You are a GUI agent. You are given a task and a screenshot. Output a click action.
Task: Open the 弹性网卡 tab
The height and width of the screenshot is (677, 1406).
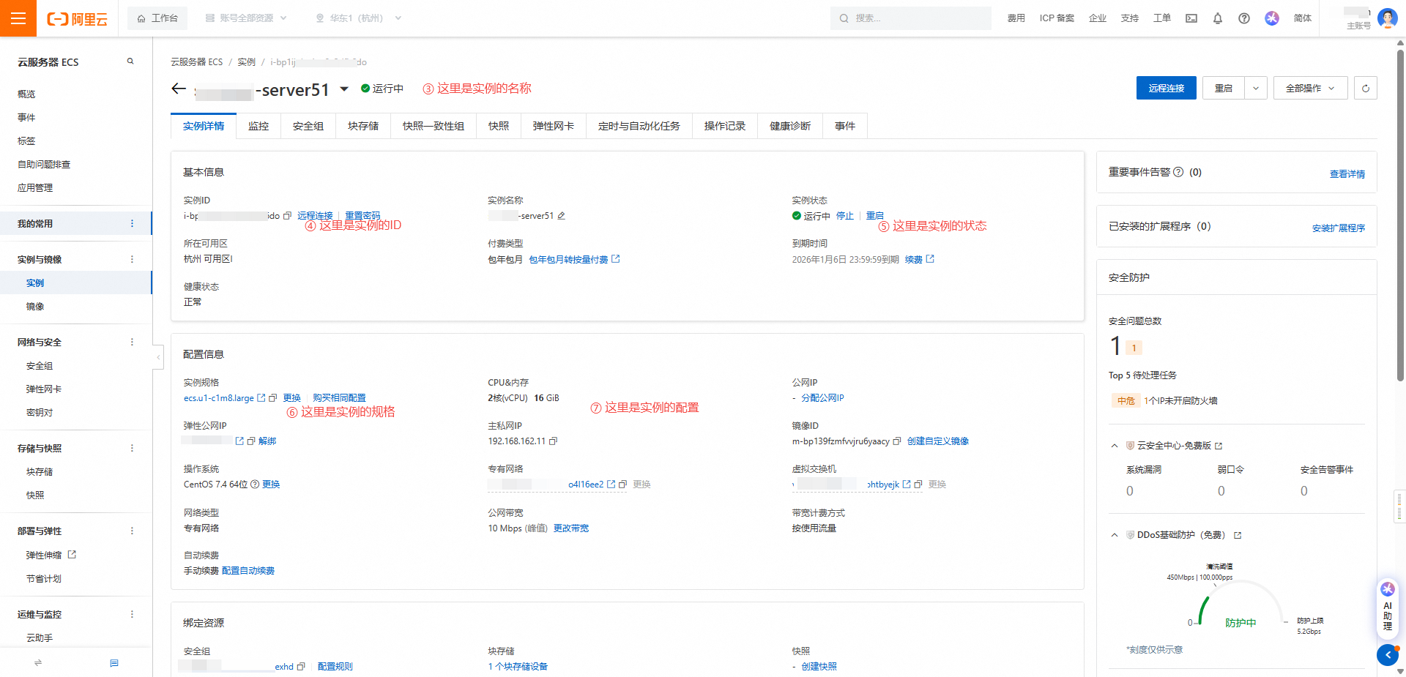point(554,126)
